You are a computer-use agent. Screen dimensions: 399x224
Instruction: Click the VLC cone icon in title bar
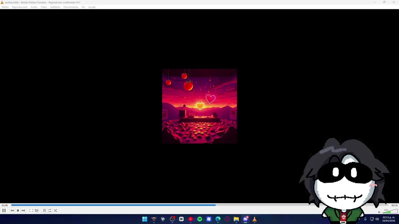(x=2, y=2)
